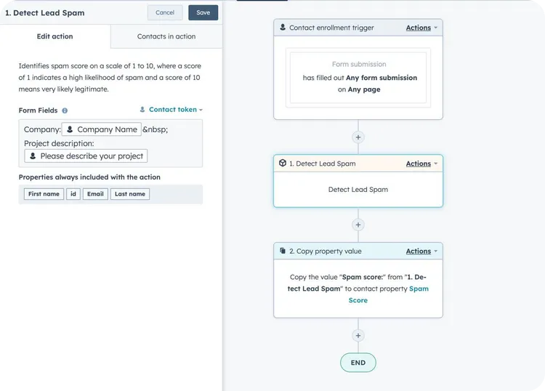Click the Contact enrollment trigger person icon
The width and height of the screenshot is (545, 391).
tap(283, 28)
